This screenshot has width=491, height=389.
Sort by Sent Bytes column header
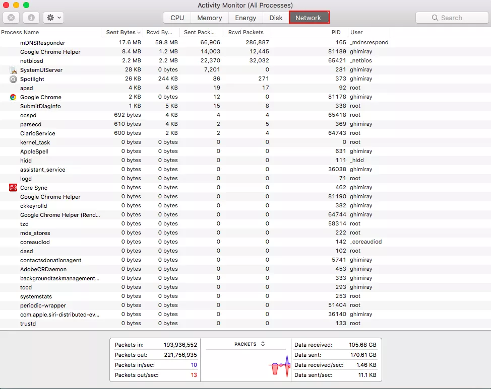121,32
